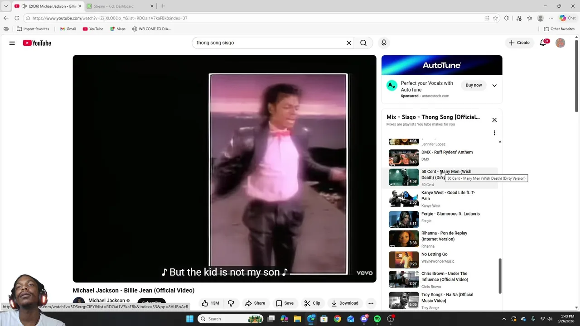The width and height of the screenshot is (580, 326).
Task: Download the Billie Jean video
Action: (345, 303)
